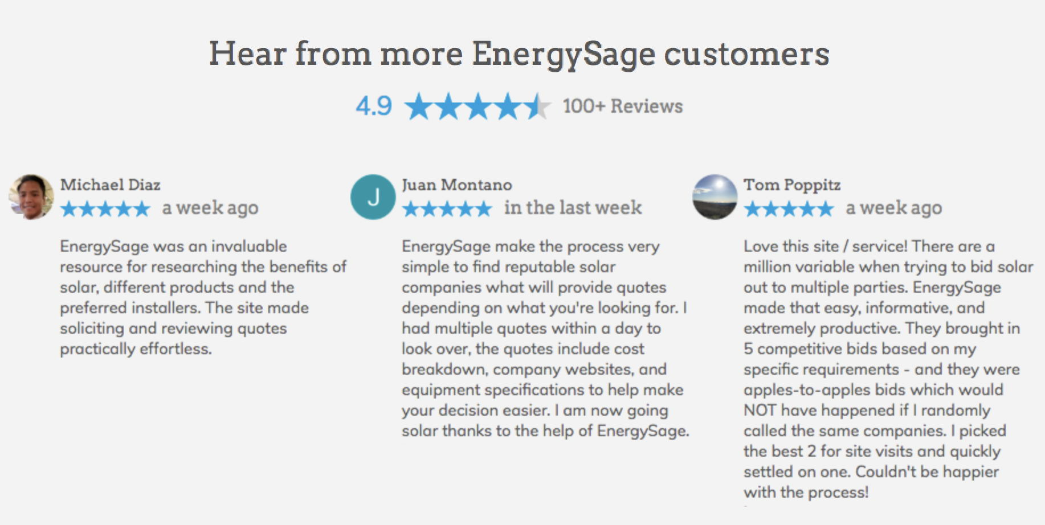Click Tom Poppitz's review text

click(886, 369)
